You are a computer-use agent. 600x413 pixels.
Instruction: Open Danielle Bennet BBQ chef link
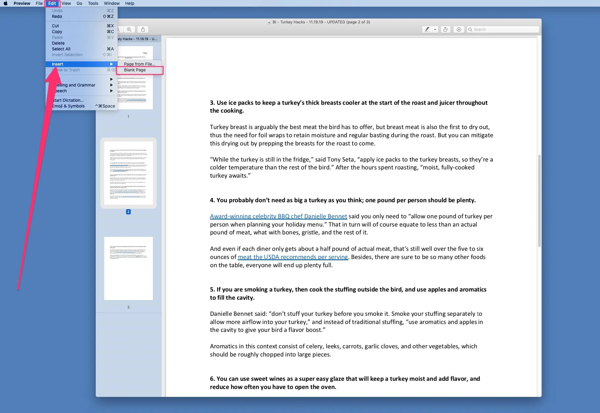click(x=278, y=216)
